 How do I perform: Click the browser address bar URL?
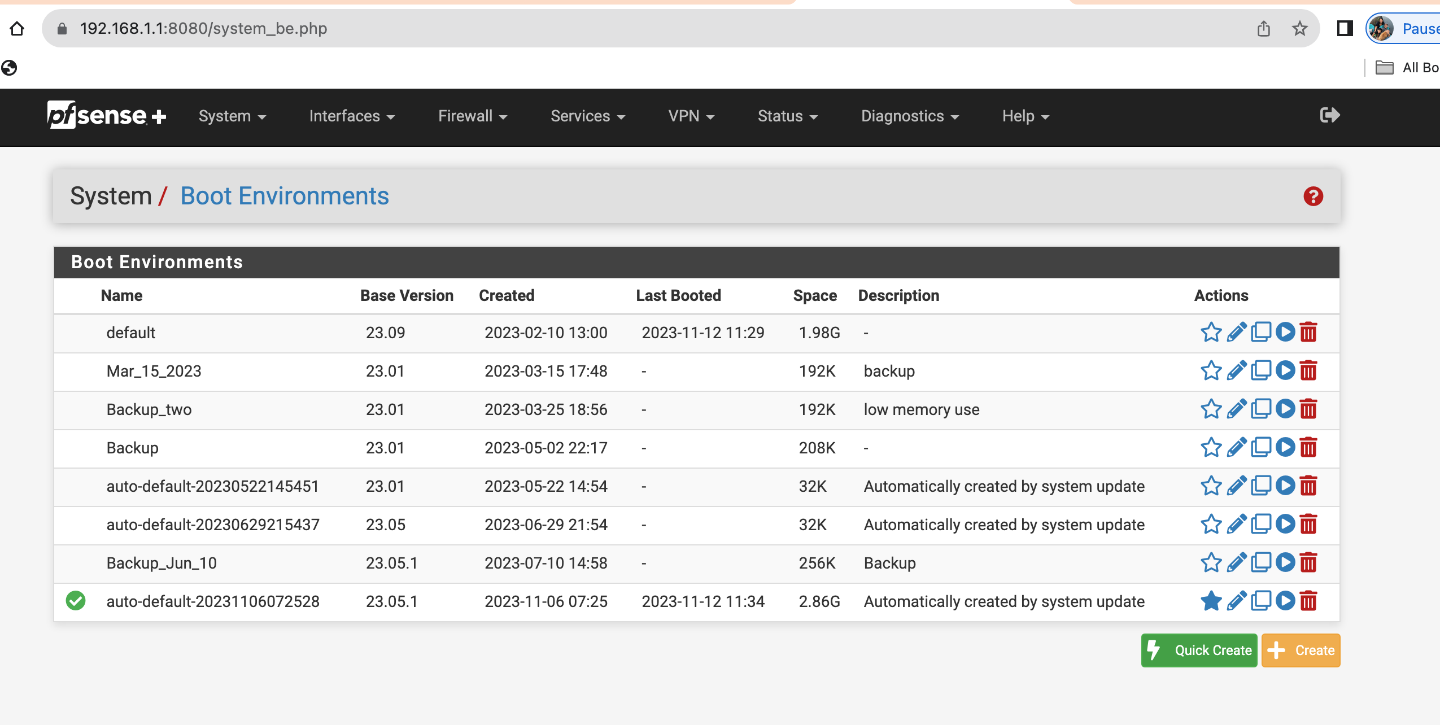click(x=204, y=28)
